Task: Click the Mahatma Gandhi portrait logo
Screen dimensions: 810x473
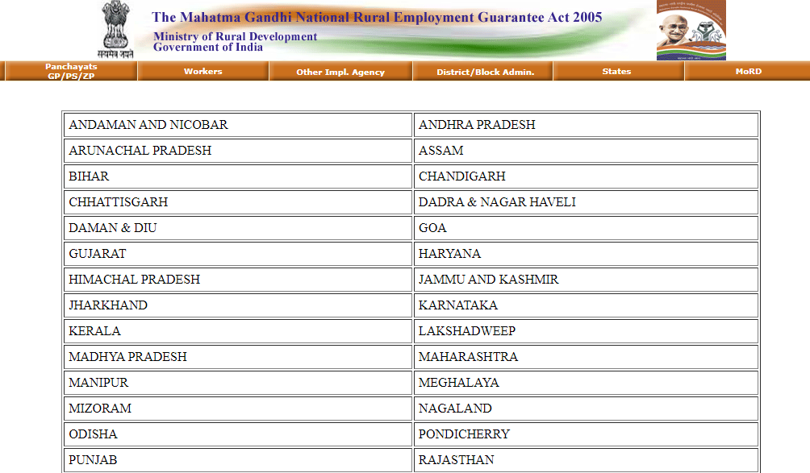Action: pos(691,30)
